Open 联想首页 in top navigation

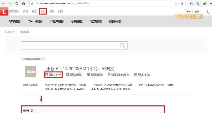point(14,11)
